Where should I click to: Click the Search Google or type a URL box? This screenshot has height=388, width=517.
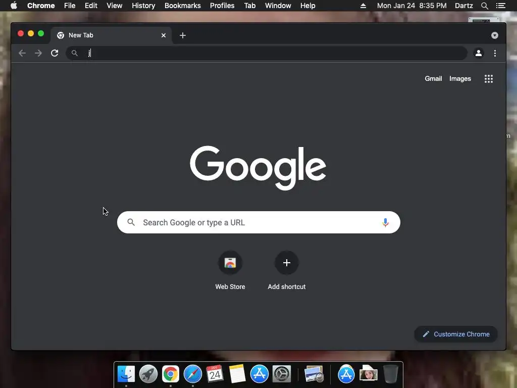click(x=258, y=222)
